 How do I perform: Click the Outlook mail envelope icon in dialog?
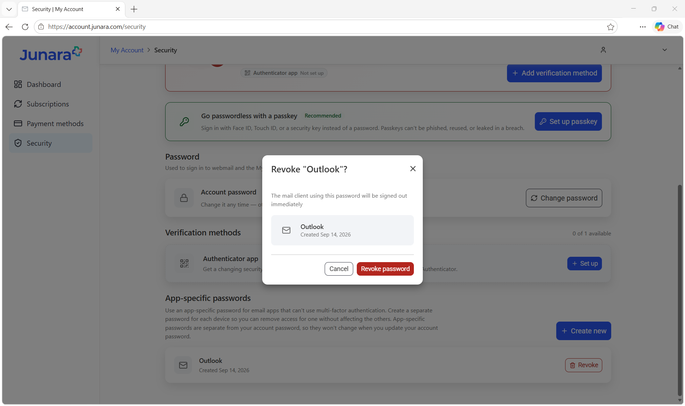click(x=286, y=230)
